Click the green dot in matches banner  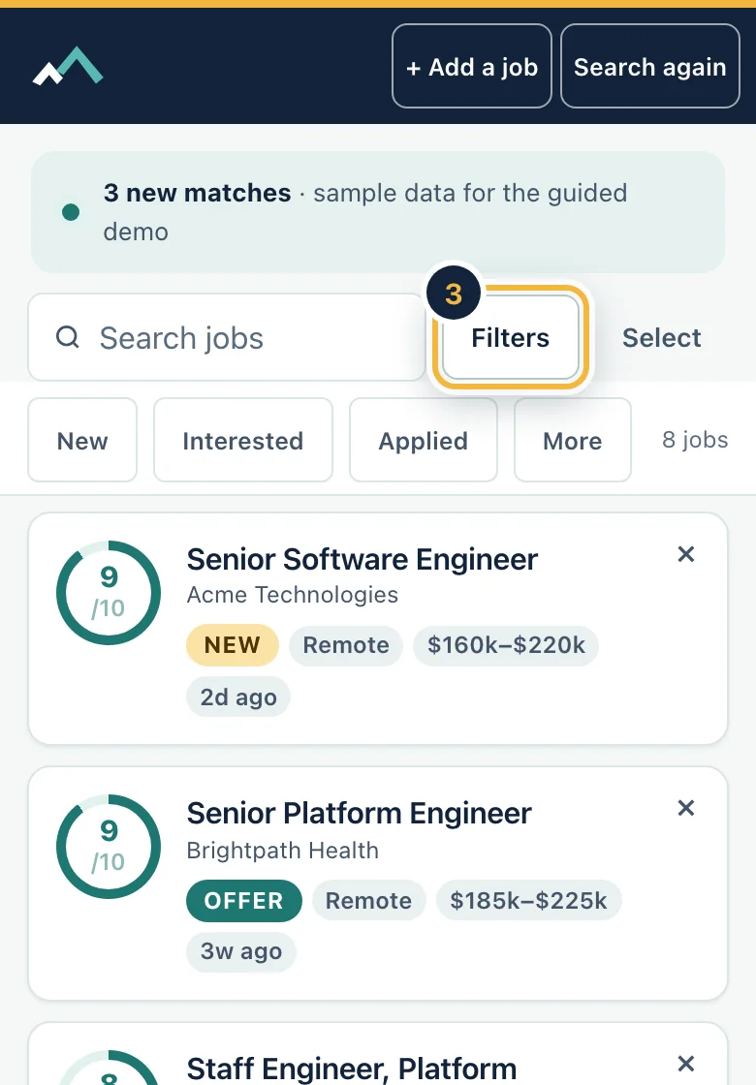click(x=71, y=212)
